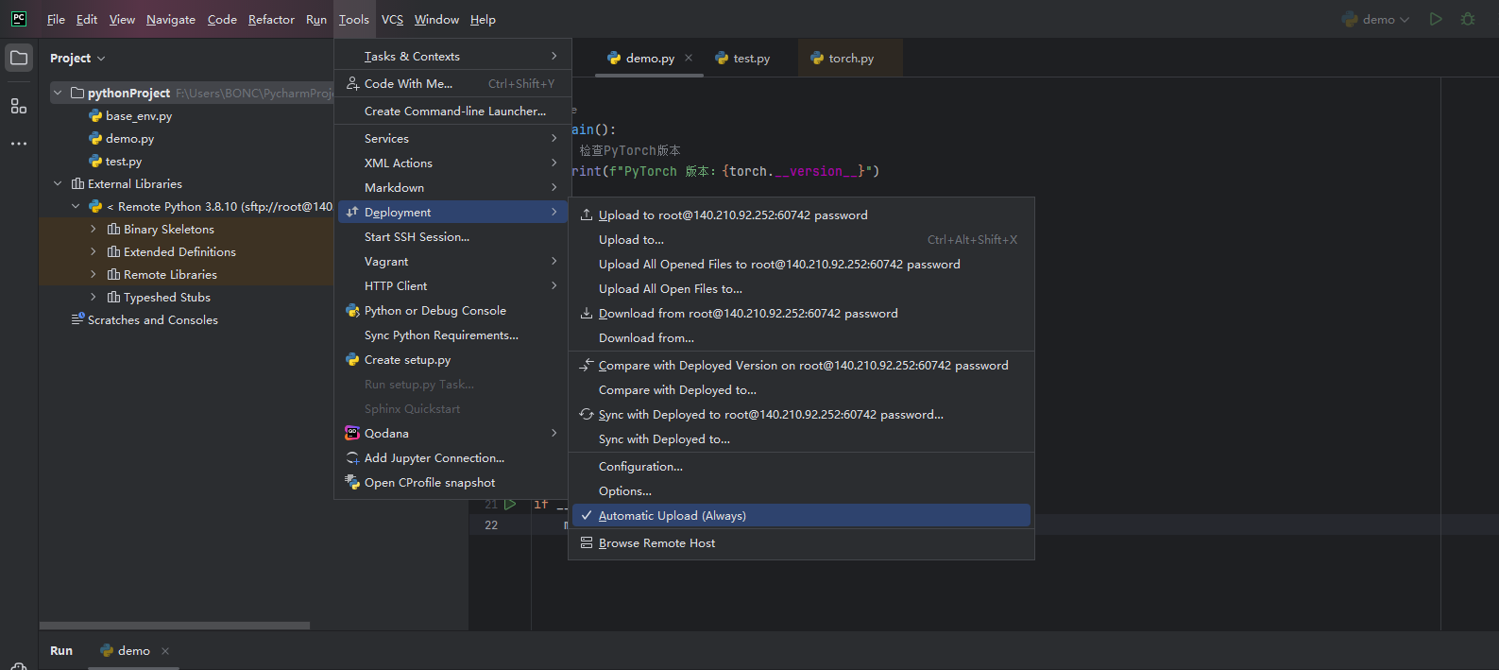
Task: Collapse the Remote Python 3.8.10 node
Action: click(x=76, y=206)
